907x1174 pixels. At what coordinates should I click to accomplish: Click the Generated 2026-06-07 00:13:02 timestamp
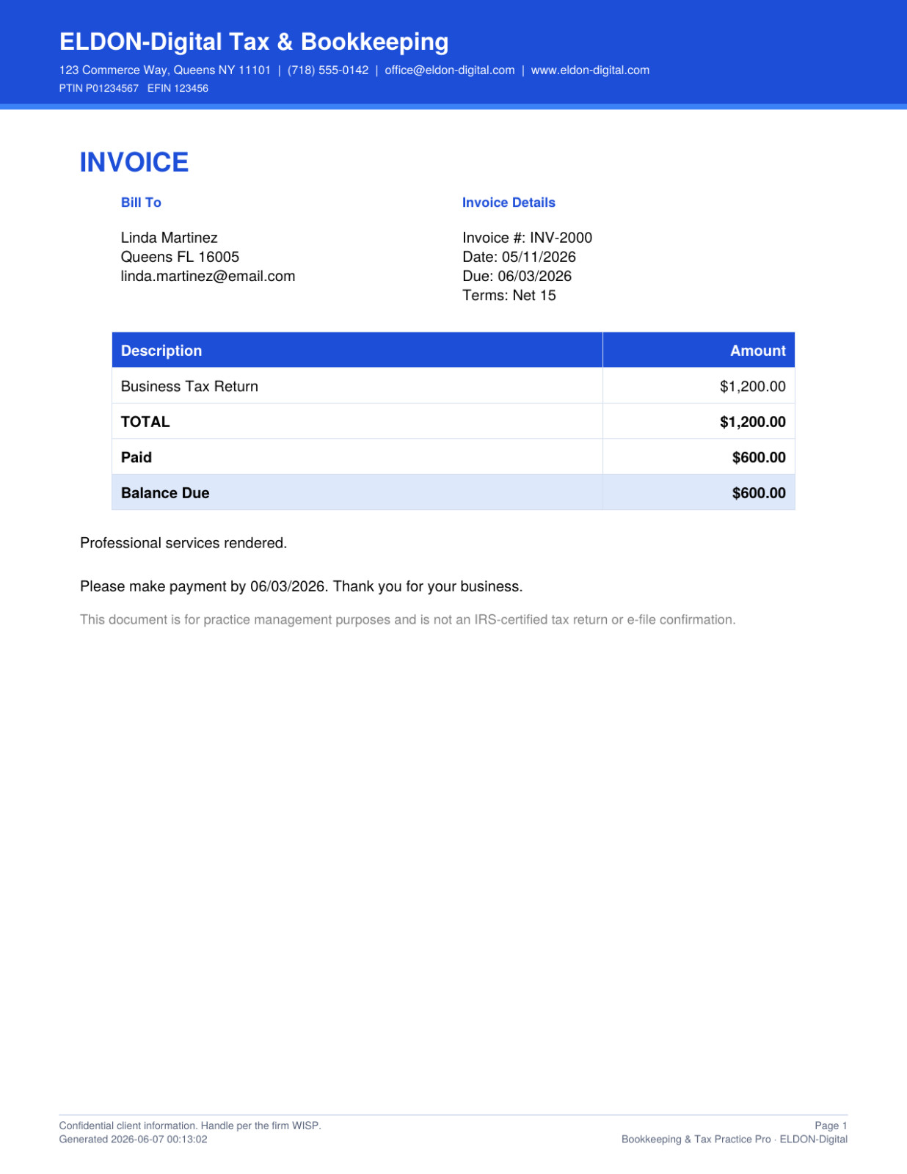click(x=133, y=1140)
